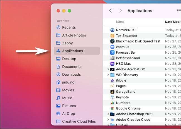Screen dimensions: 181x129
Task: Click the Numbers app icon
Action: (112, 103)
